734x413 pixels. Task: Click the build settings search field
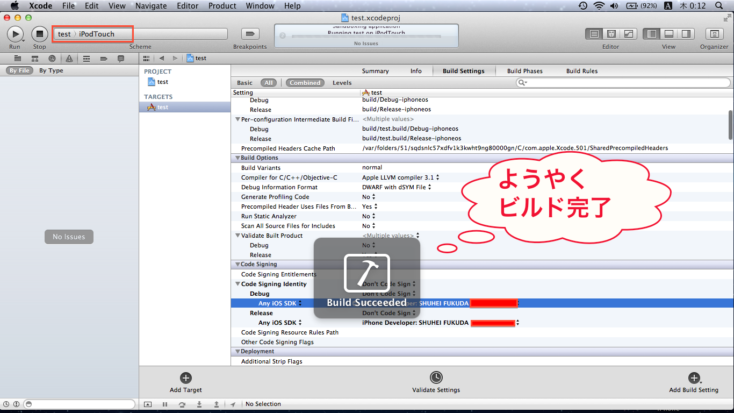(x=623, y=83)
